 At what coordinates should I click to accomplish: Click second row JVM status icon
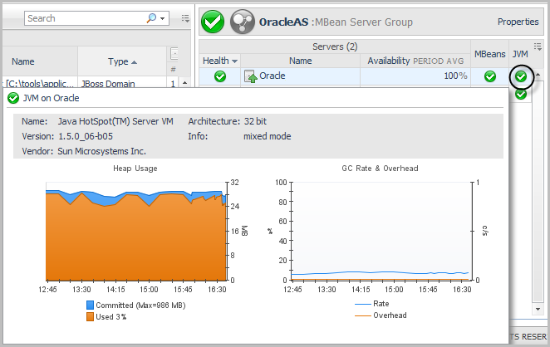[x=521, y=94]
